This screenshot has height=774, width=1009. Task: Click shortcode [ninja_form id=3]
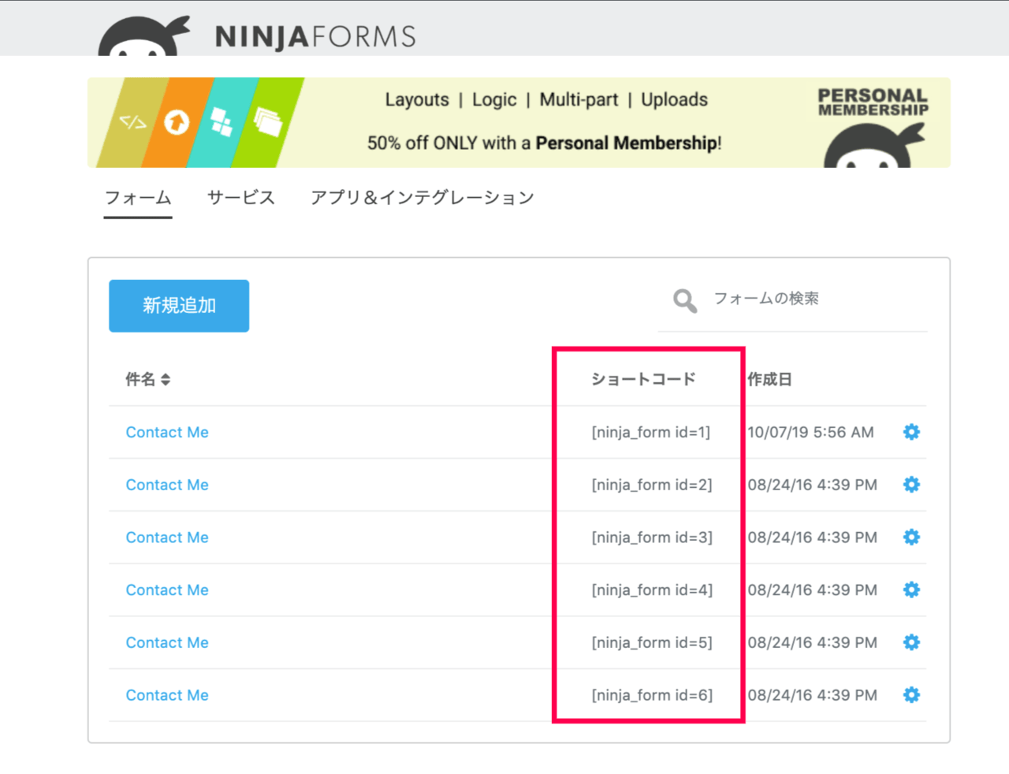tap(652, 538)
